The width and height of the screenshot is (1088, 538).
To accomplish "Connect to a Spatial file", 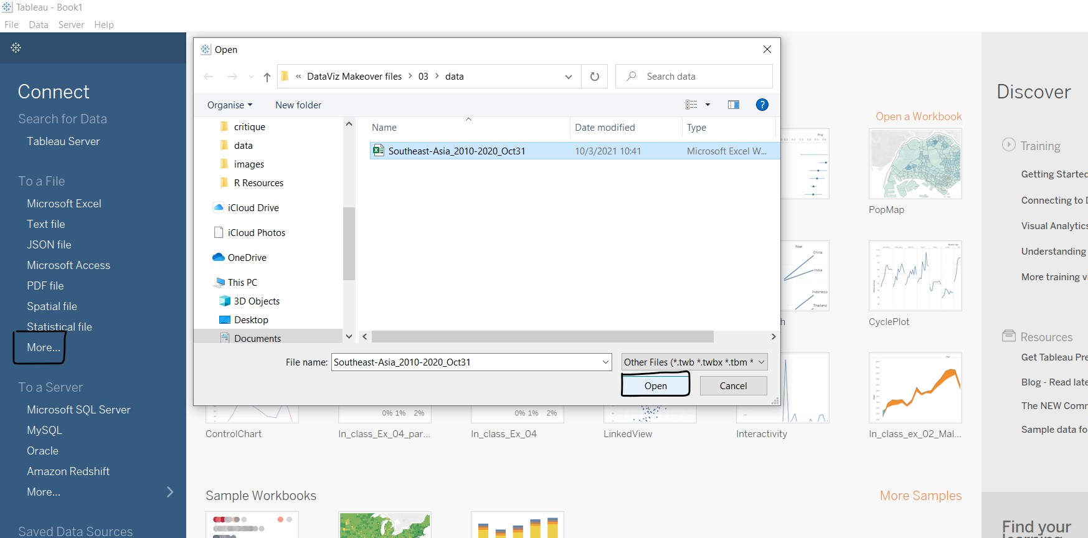I will 52,306.
